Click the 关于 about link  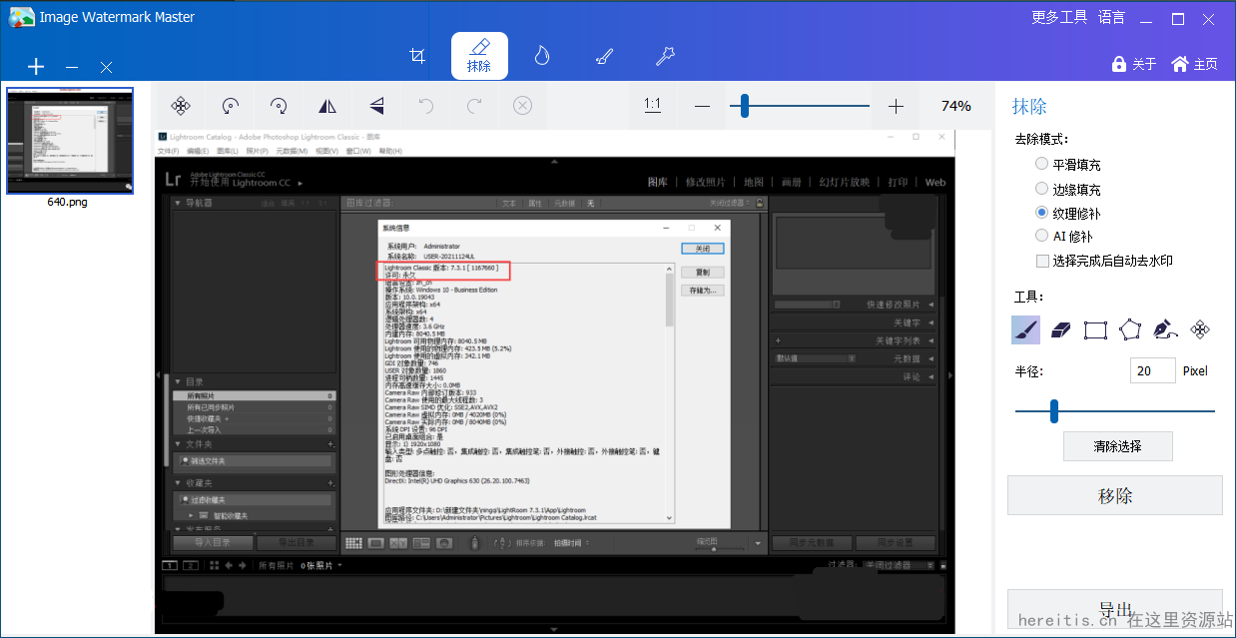(x=1134, y=64)
